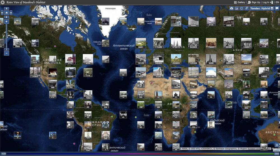
Task: Select the 14303 photo cluster
Action: [35, 72]
